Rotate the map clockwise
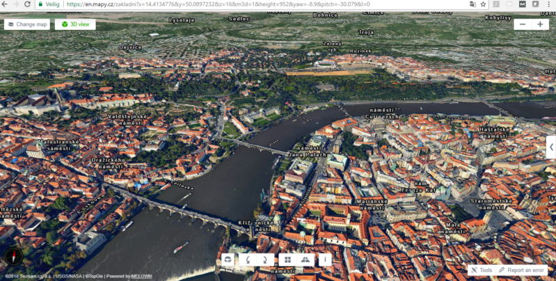 point(266,260)
